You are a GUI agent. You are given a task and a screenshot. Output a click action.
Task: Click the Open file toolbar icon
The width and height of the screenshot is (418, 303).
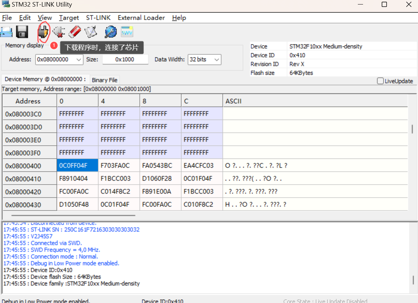click(x=6, y=32)
